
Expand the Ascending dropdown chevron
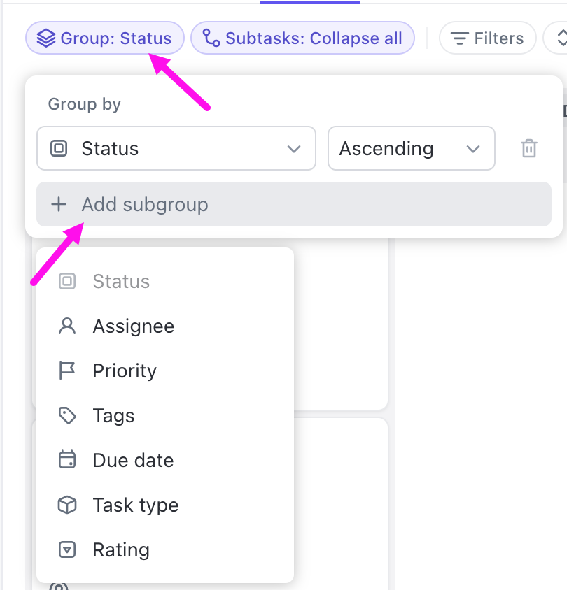point(473,148)
